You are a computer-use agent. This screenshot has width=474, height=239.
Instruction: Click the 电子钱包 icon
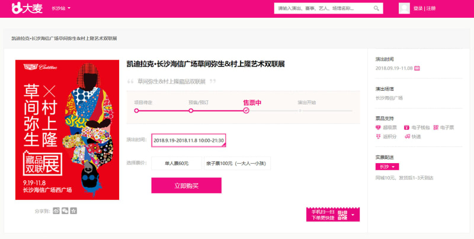coord(406,128)
